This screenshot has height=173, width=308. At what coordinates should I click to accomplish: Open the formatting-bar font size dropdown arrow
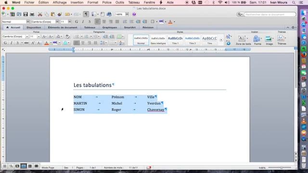click(69, 22)
